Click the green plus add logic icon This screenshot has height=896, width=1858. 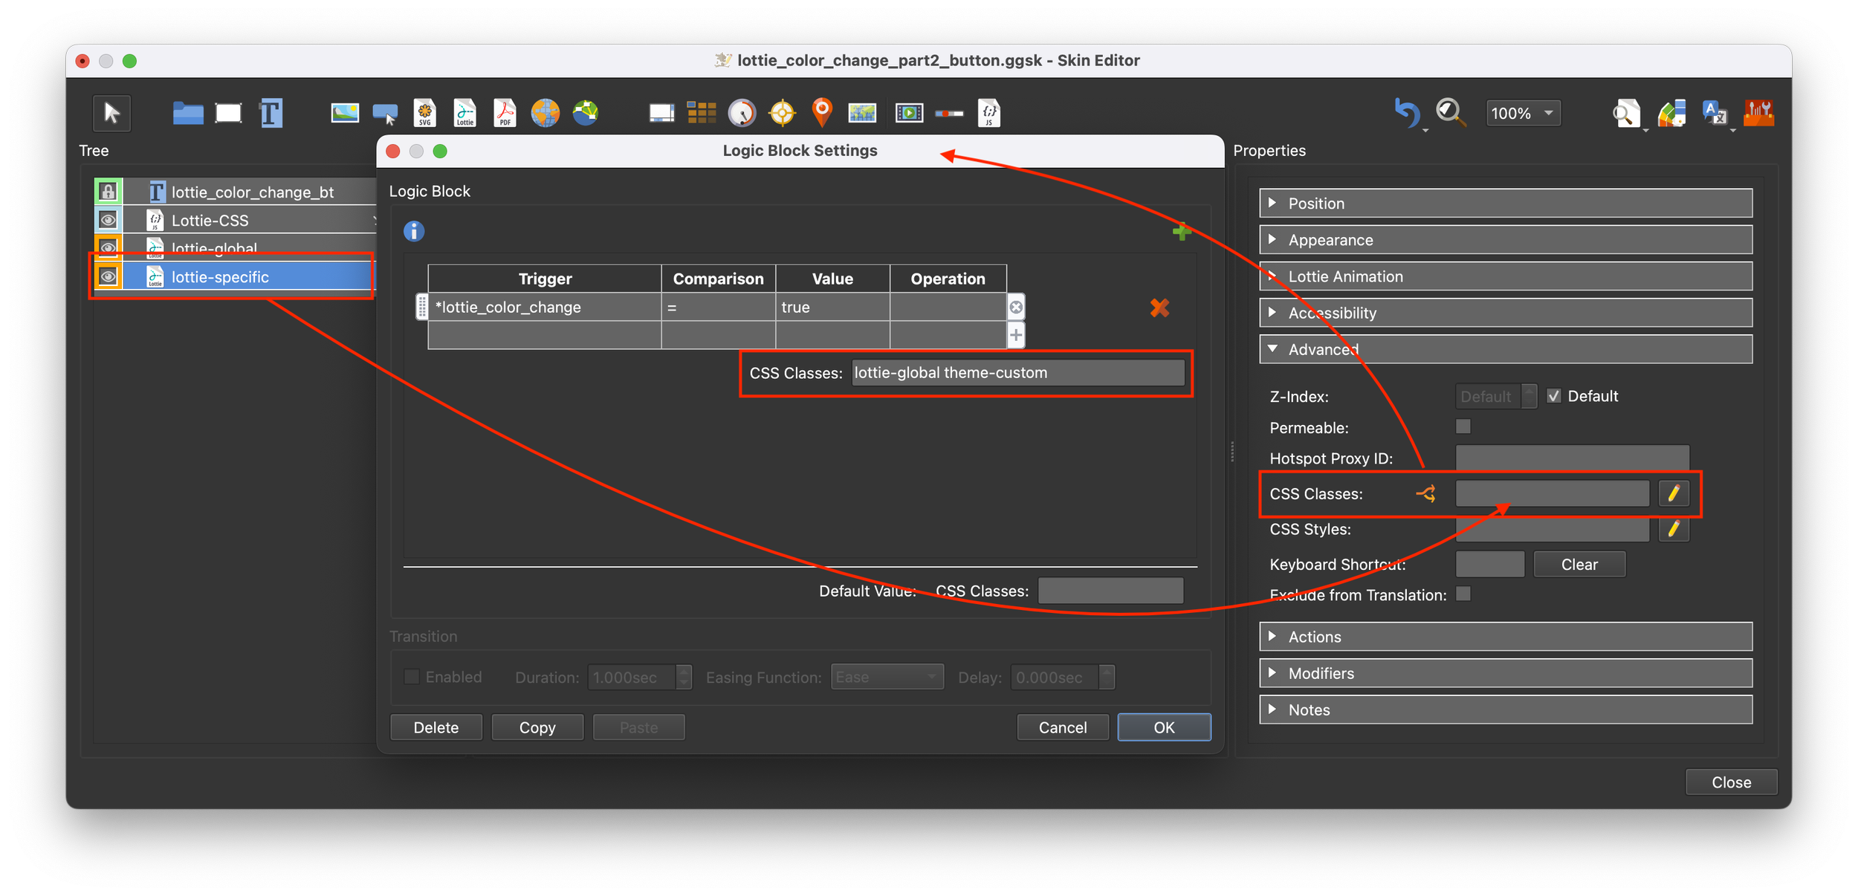(x=1182, y=232)
